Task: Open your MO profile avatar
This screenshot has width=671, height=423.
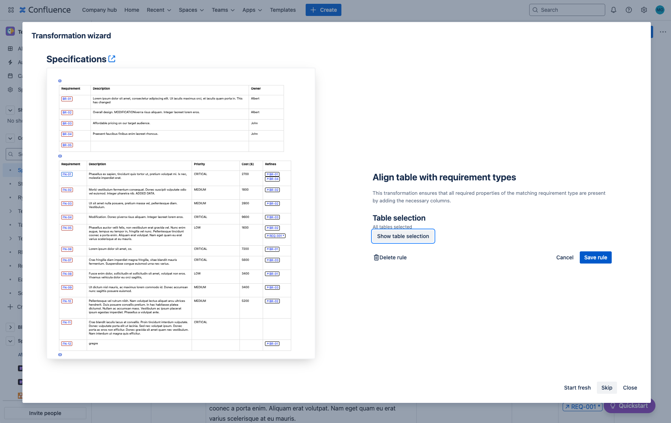Action: pos(660,10)
